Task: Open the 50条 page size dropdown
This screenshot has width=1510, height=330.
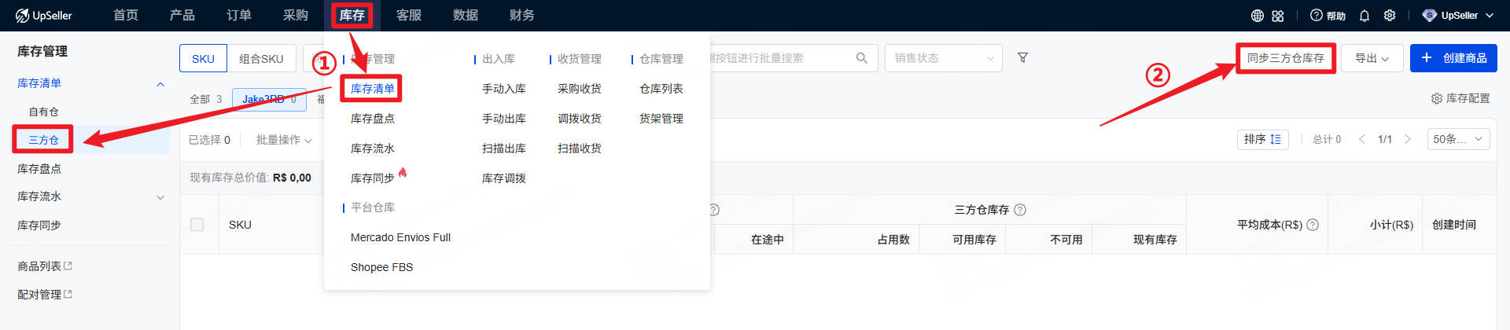Action: coord(1458,139)
